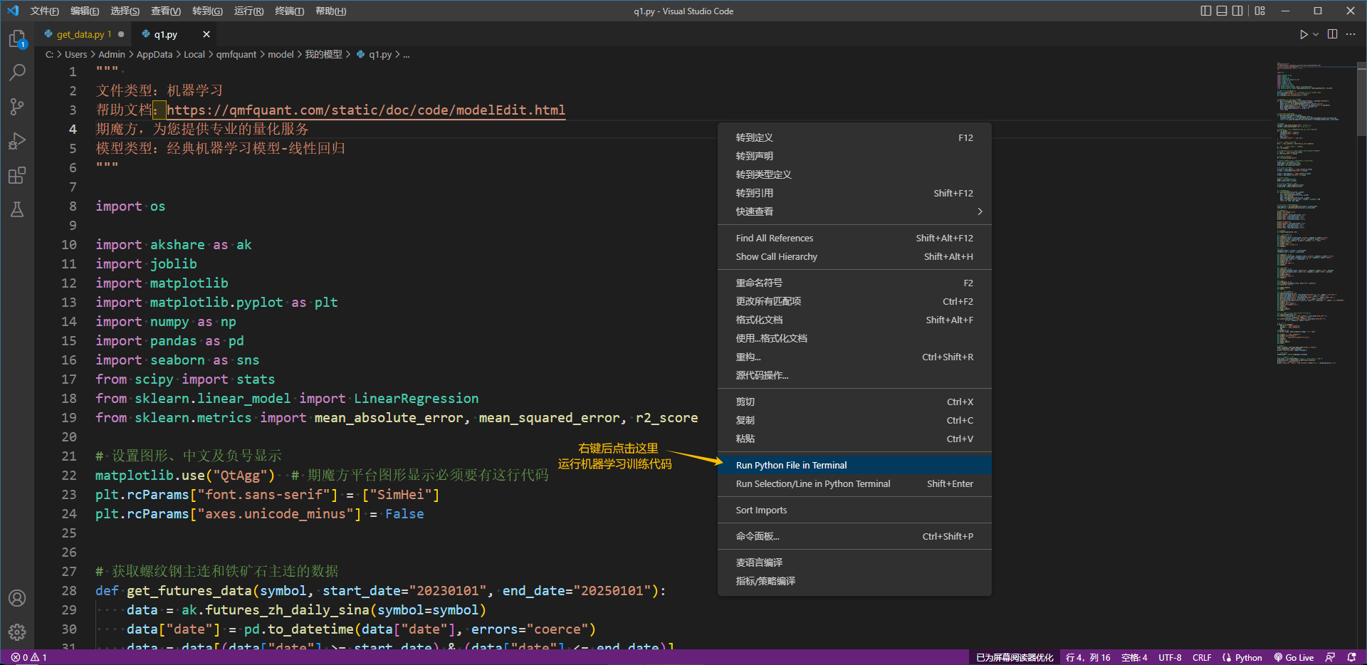Select 格式化文档 entry
The height and width of the screenshot is (665, 1367).
coord(854,320)
